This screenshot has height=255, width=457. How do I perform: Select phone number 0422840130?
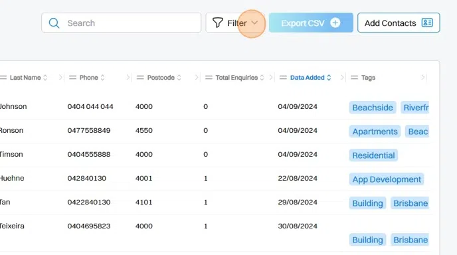pyautogui.click(x=89, y=203)
